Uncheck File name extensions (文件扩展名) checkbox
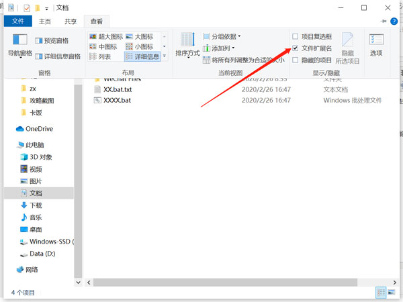 pos(296,48)
